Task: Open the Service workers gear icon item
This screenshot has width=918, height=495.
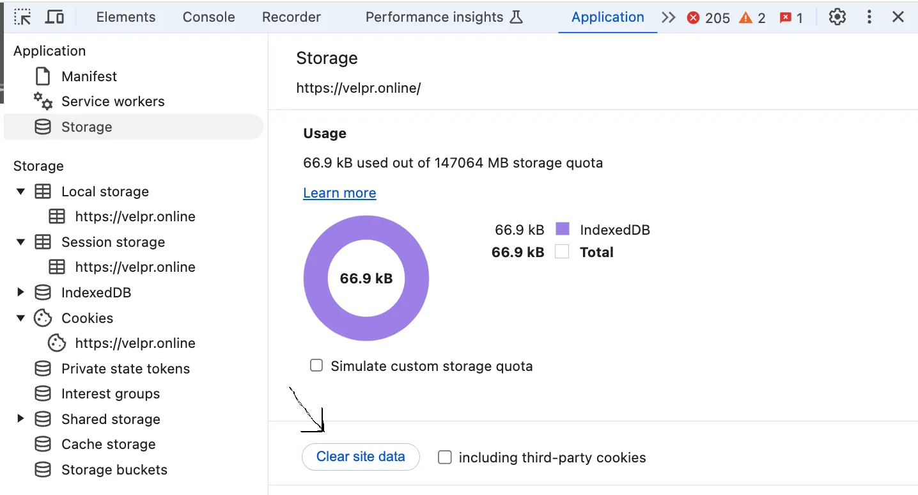Action: (43, 101)
